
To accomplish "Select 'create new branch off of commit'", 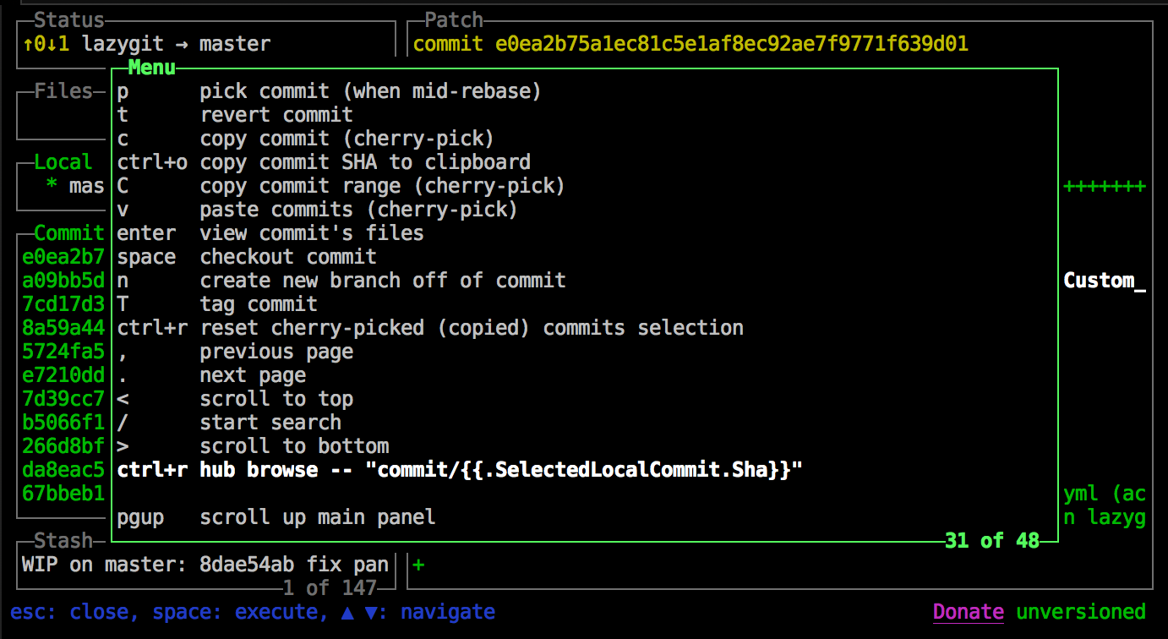I will [x=585, y=280].
